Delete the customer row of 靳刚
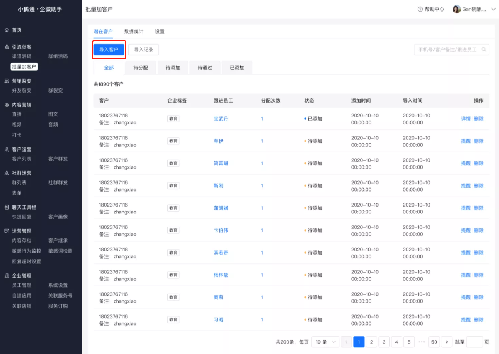The width and height of the screenshot is (499, 354). [x=479, y=186]
